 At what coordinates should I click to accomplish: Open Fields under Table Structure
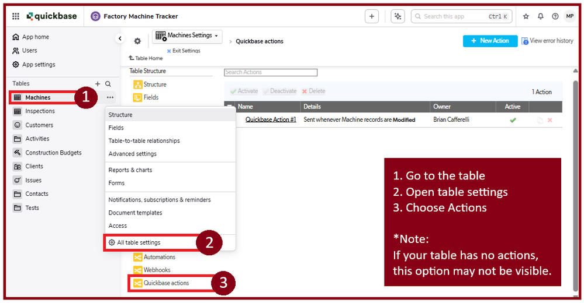click(146, 98)
